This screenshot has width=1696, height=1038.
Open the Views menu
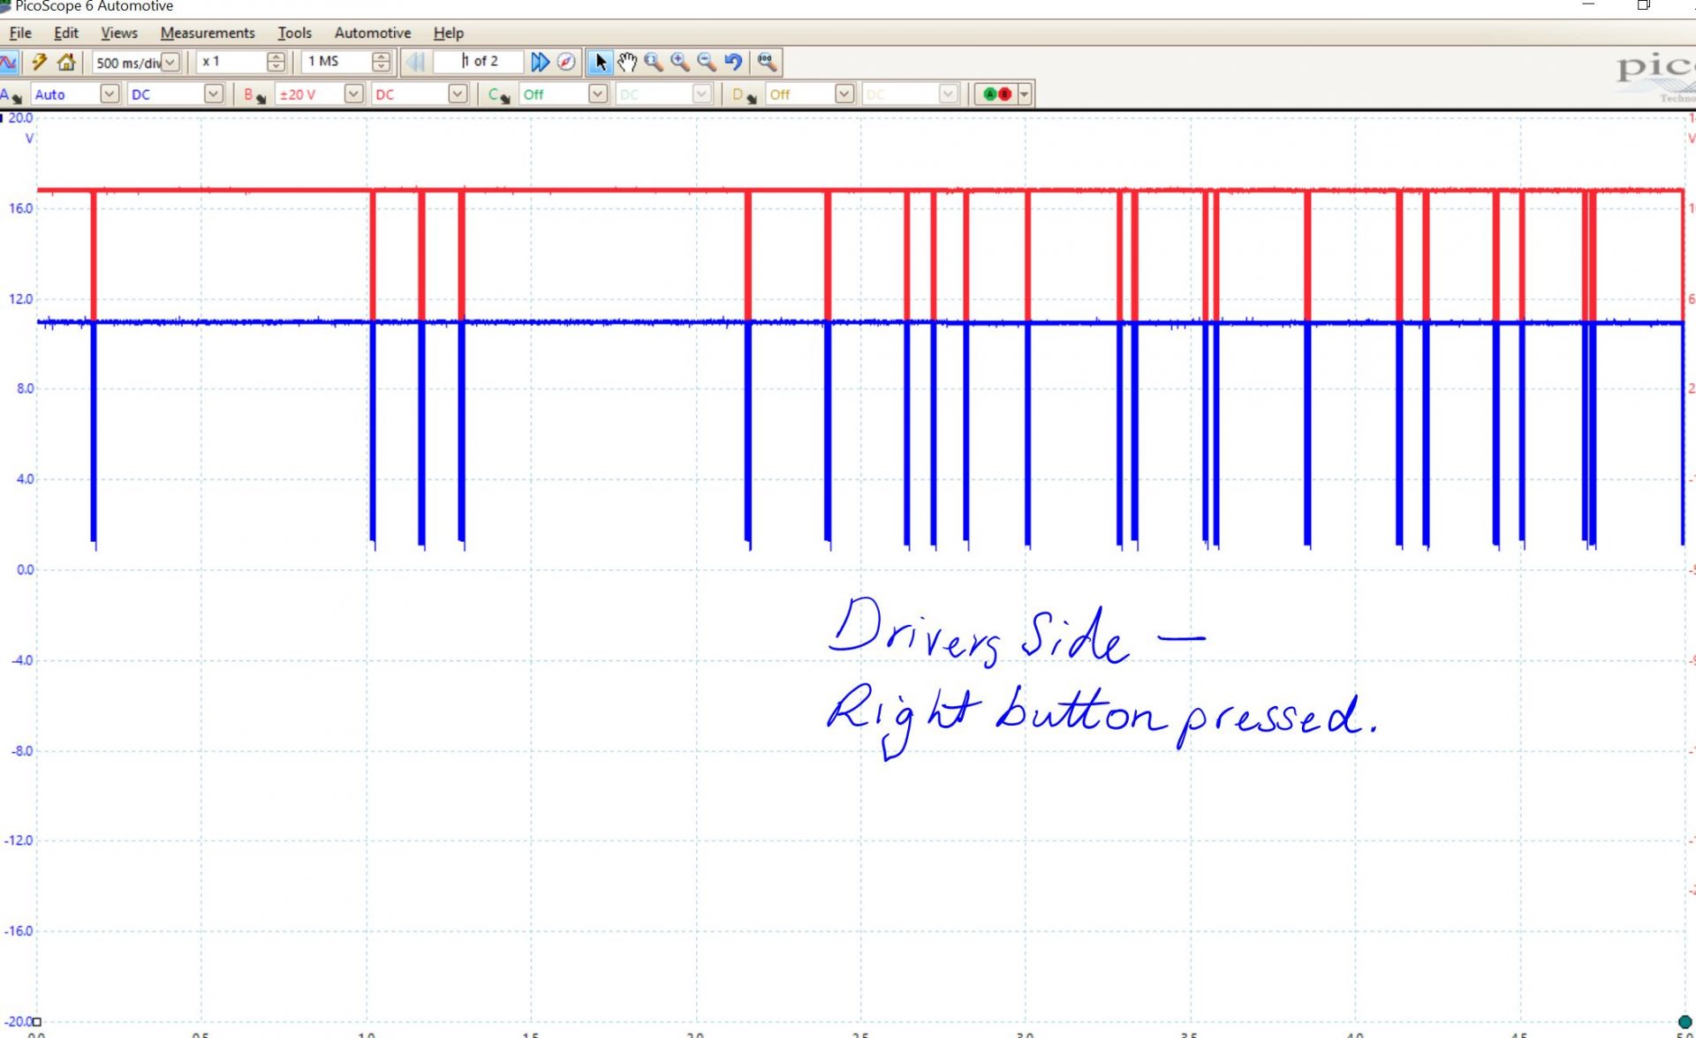pos(119,33)
